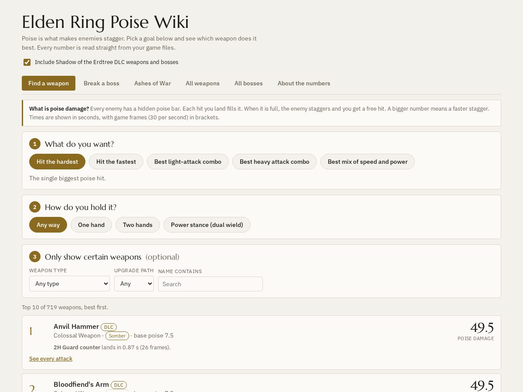Select Power stance (dual wield)
Image resolution: width=523 pixels, height=392 pixels.
tap(207, 225)
